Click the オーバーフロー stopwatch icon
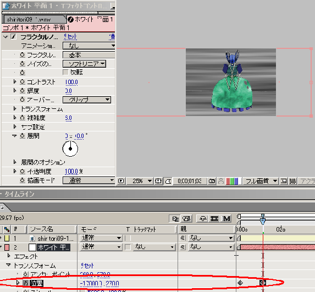The width and height of the screenshot is (315, 292). 23,100
